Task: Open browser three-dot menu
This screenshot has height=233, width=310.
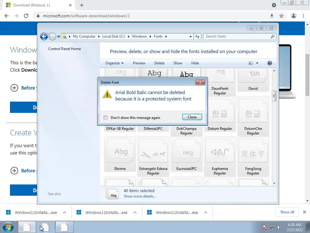Action: pyautogui.click(x=303, y=16)
